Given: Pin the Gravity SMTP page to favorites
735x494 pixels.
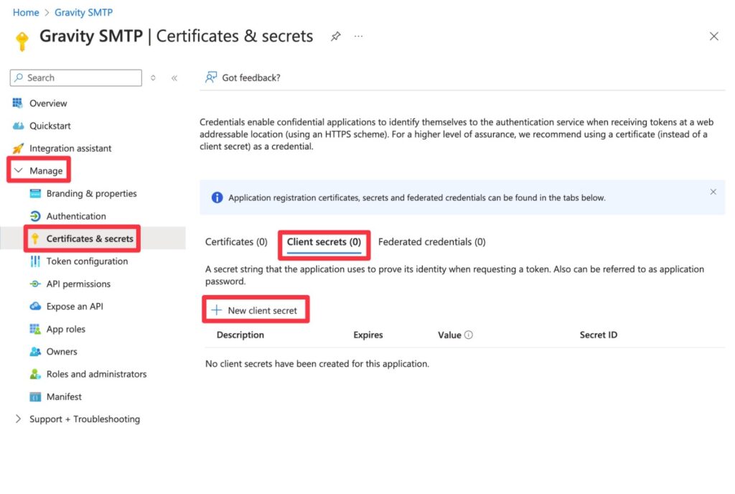Looking at the screenshot, I should pos(335,36).
